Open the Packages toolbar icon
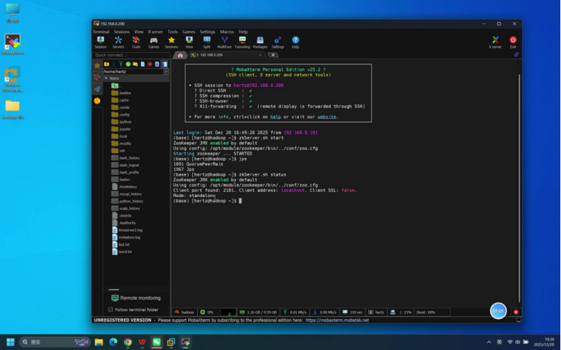Image resolution: width=561 pixels, height=350 pixels. [260, 42]
